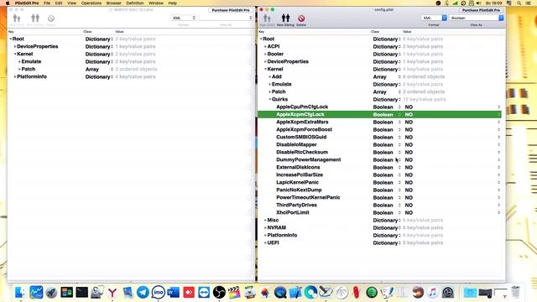
Task: Click New Sibling icon in the left window
Action: point(35,18)
